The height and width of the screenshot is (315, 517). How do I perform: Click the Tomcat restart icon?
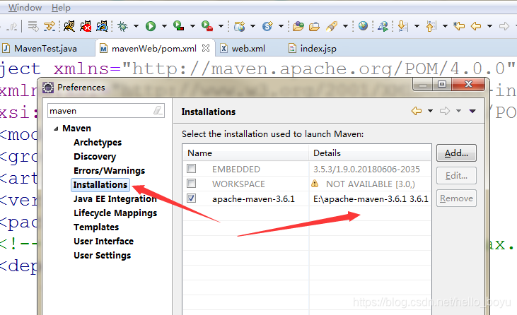pyautogui.click(x=102, y=25)
